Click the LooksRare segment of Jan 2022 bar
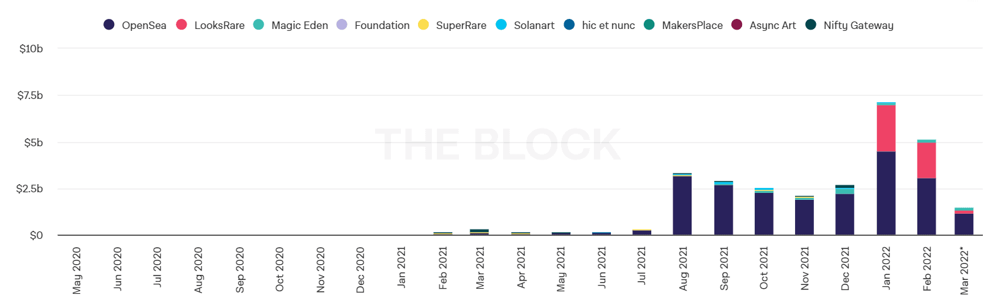Image resolution: width=993 pixels, height=302 pixels. point(886,128)
